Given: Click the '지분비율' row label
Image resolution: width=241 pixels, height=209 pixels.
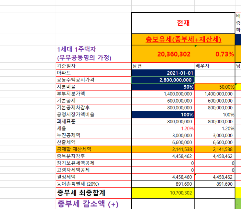Looking at the screenshot, I should tap(93, 87).
